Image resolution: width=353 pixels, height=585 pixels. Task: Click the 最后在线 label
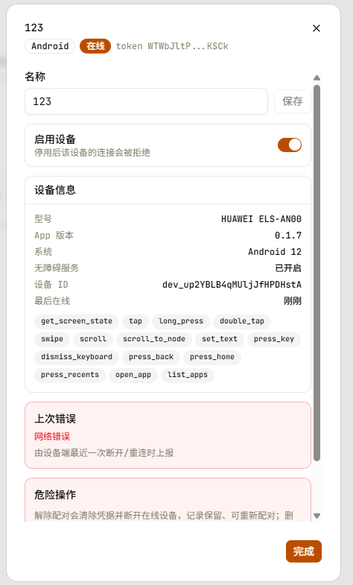[x=52, y=301]
